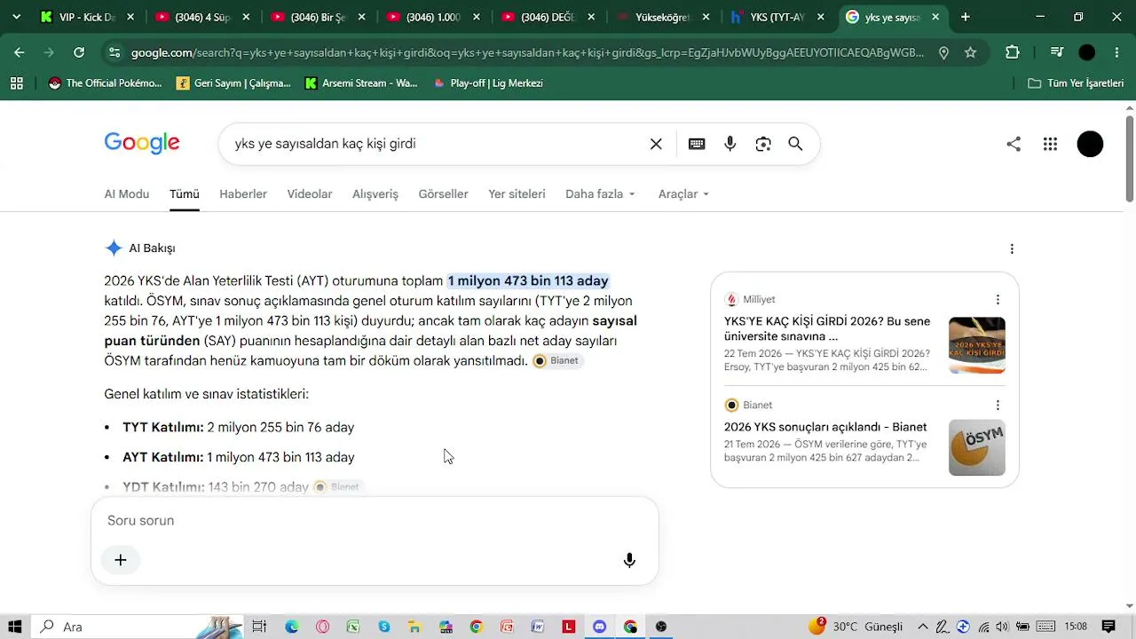The height and width of the screenshot is (639, 1136).
Task: Switch to the VIP - Kick browser tab
Action: pos(87,17)
